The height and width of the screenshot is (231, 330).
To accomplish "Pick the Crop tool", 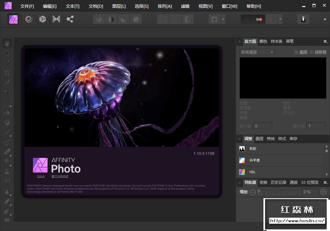I will [x=7, y=73].
